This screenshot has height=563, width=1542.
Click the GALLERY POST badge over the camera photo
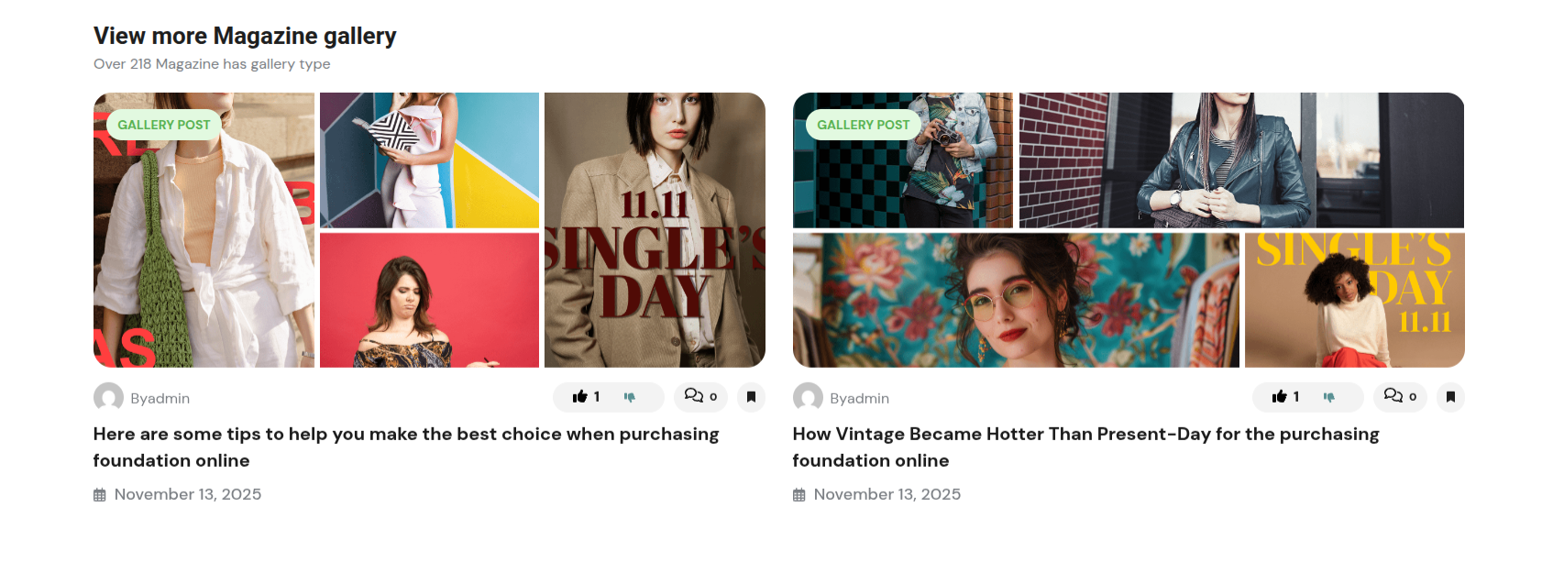[x=863, y=125]
